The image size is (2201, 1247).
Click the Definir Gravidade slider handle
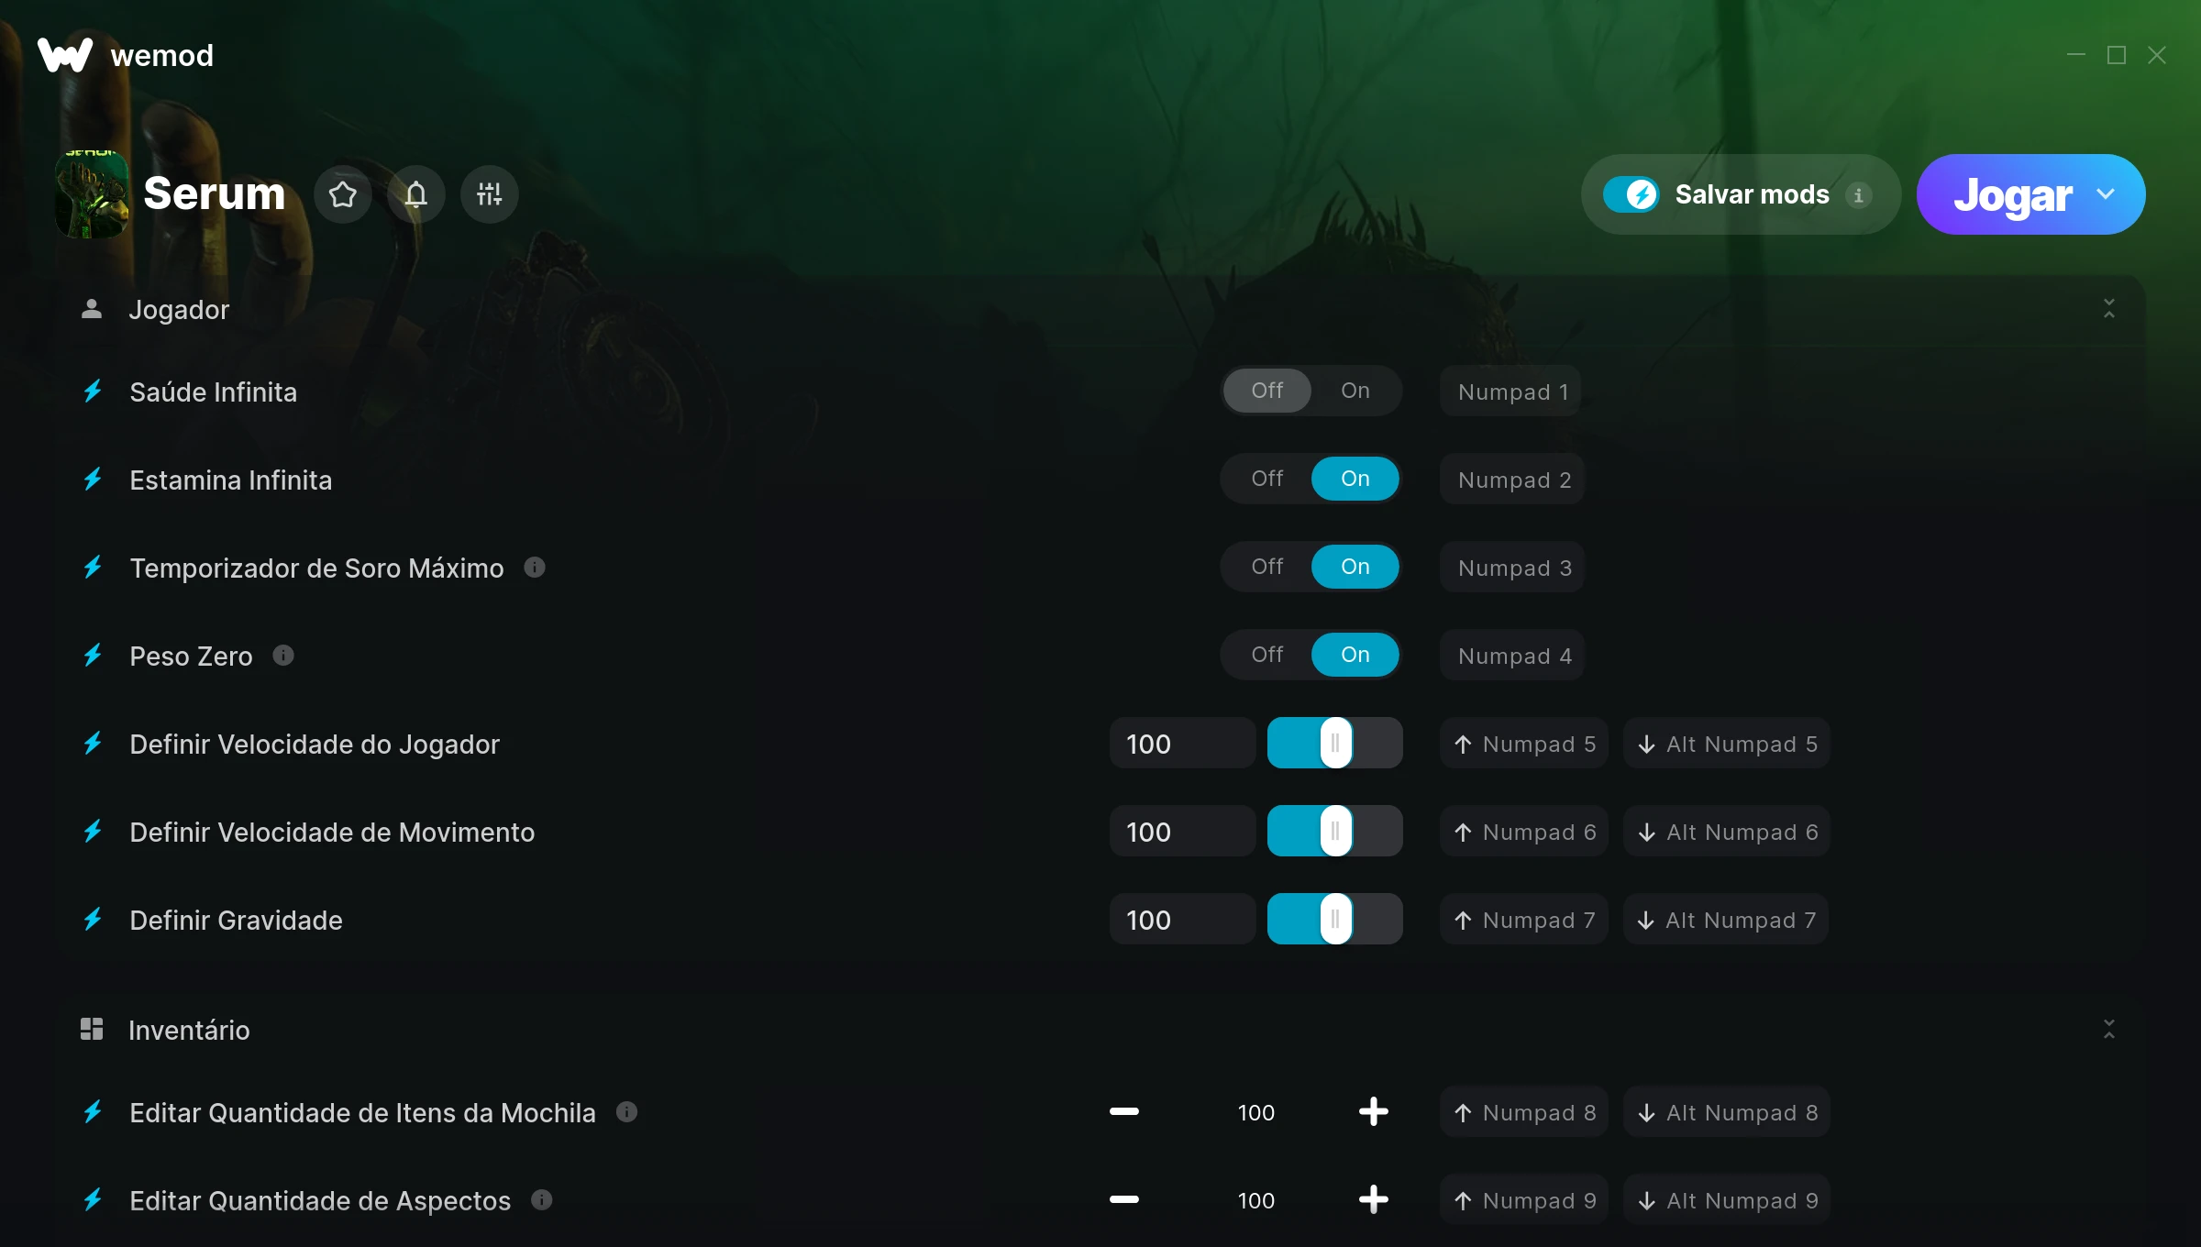pos(1335,919)
